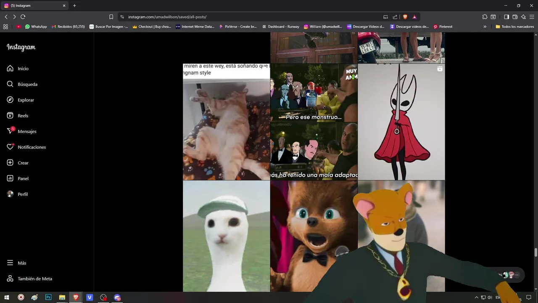Open the bookmarks apps grid icon
Screen dimensions: 538x303
pos(5,27)
